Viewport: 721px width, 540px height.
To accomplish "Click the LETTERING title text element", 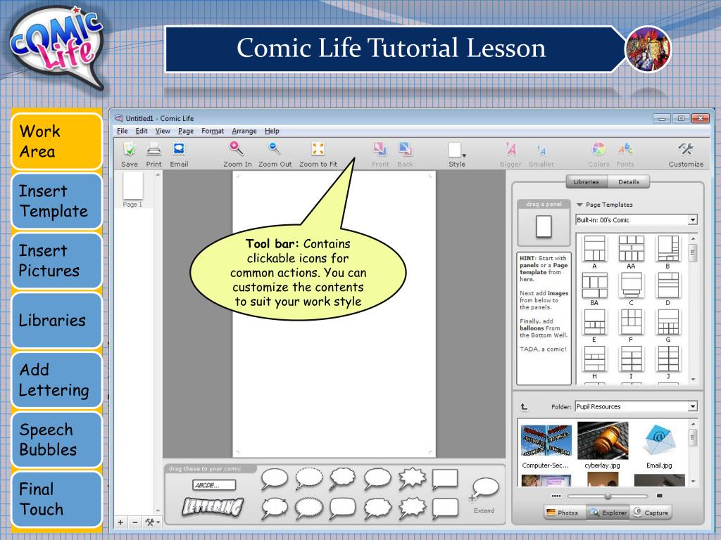I will click(x=213, y=506).
